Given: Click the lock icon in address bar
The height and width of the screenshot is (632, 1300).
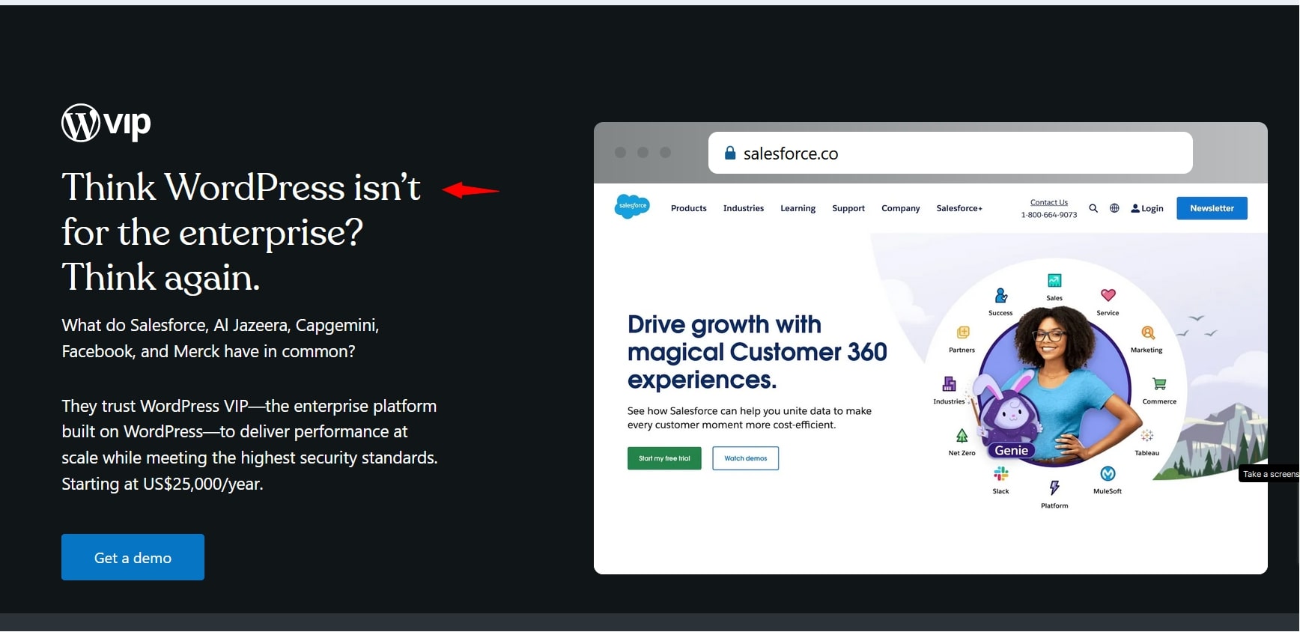Looking at the screenshot, I should click(730, 153).
